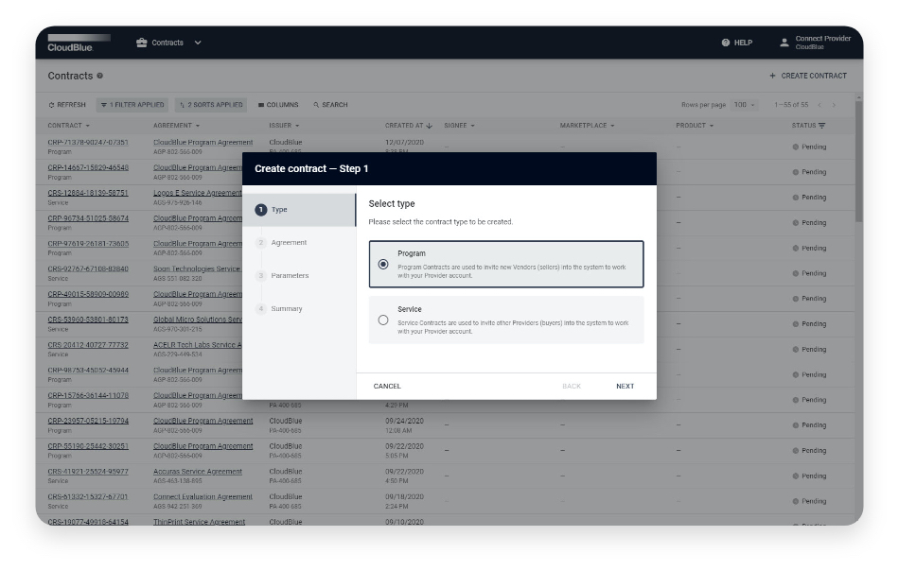Sort by MARKETPLACE column header
The image size is (899, 571).
click(x=587, y=126)
